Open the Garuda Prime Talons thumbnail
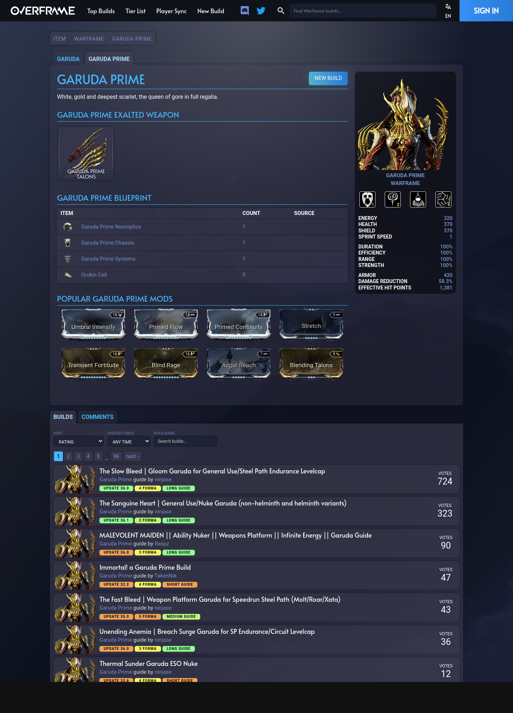This screenshot has height=713, width=513. click(86, 154)
